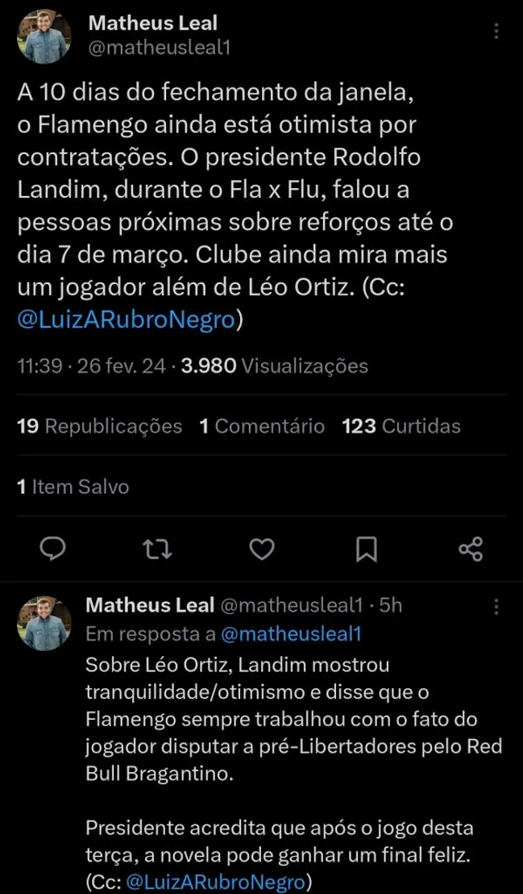Image resolution: width=523 pixels, height=894 pixels.
Task: Reply to the tweet using the comment icon
Action: click(52, 549)
